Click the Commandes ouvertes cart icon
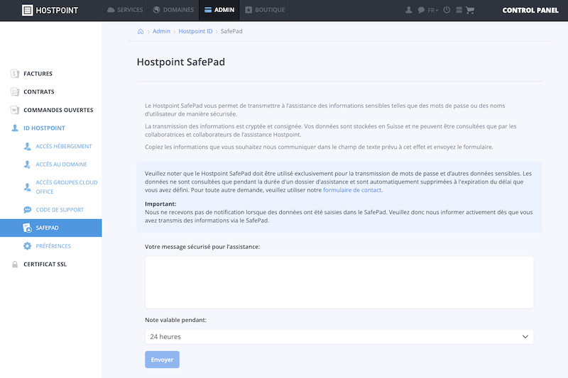Viewport: 568px width, 378px height. [x=14, y=110]
